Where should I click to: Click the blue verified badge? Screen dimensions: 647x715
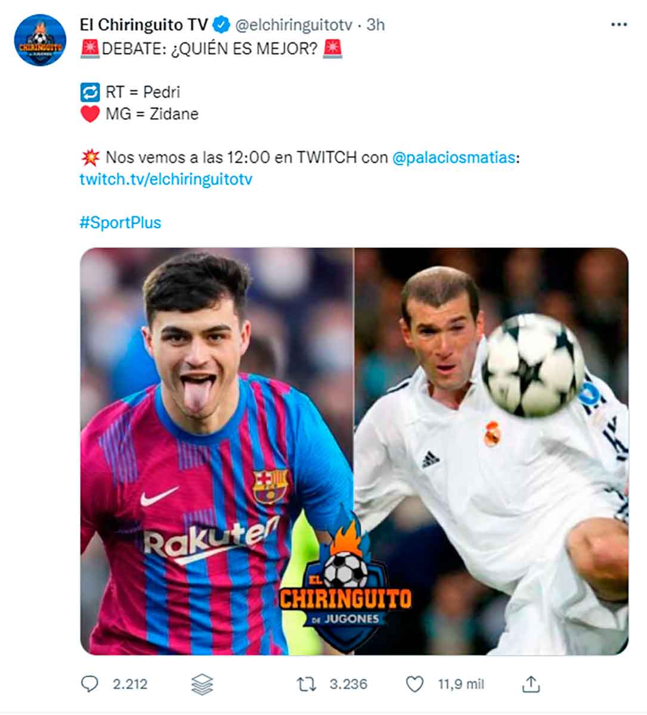(x=221, y=25)
